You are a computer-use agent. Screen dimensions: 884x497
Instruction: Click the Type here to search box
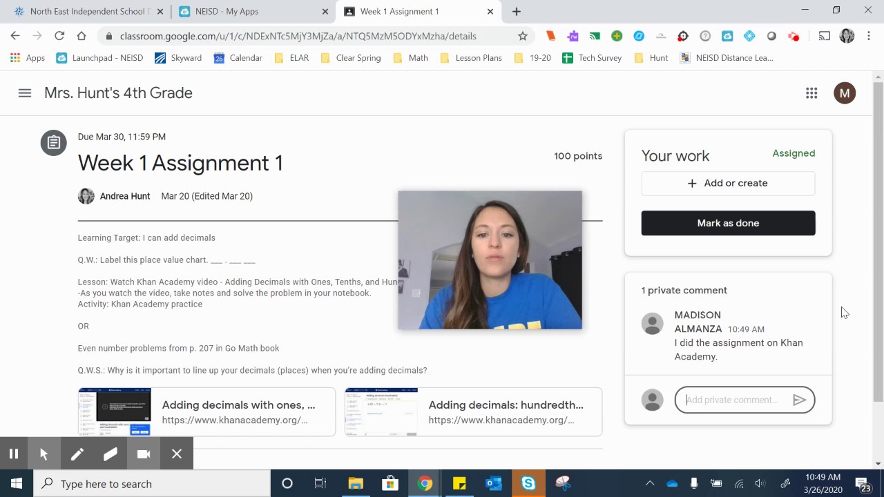(x=152, y=483)
